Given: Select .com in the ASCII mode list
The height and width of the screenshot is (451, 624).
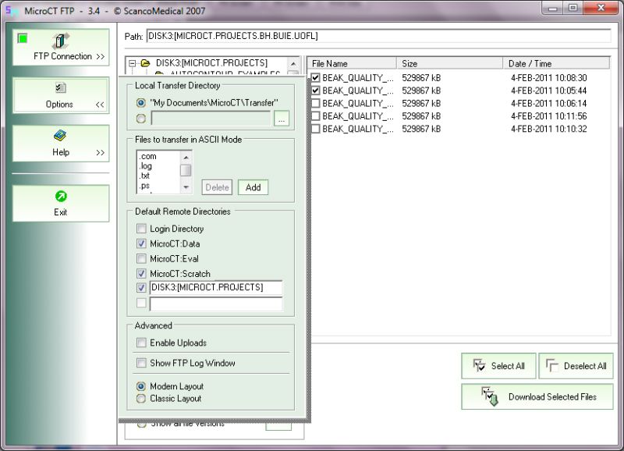Looking at the screenshot, I should [x=148, y=156].
